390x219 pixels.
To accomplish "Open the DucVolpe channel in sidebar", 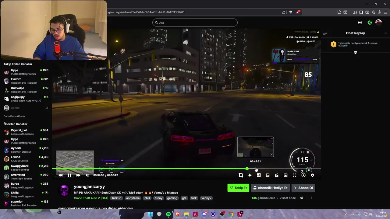I will [26, 90].
